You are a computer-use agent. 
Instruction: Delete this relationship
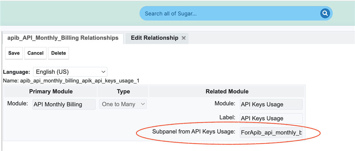point(59,53)
